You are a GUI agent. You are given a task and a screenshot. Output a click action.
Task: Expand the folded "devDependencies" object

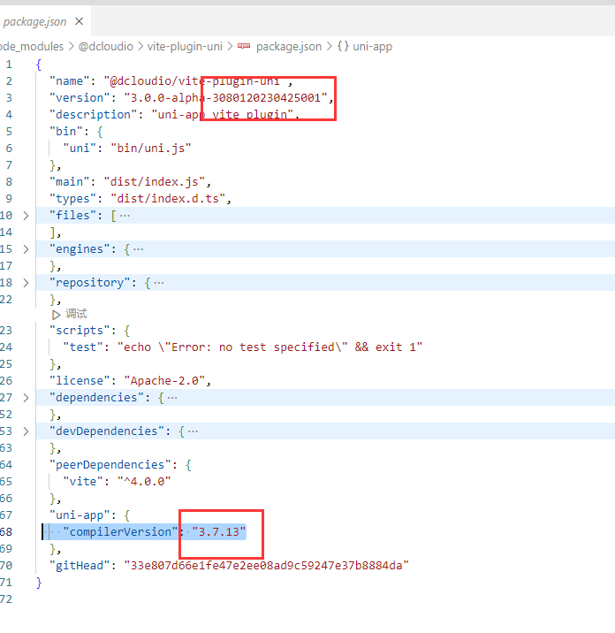point(26,431)
